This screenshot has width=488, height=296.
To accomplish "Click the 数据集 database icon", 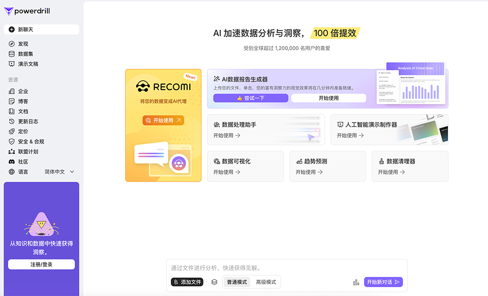I will 12,54.
